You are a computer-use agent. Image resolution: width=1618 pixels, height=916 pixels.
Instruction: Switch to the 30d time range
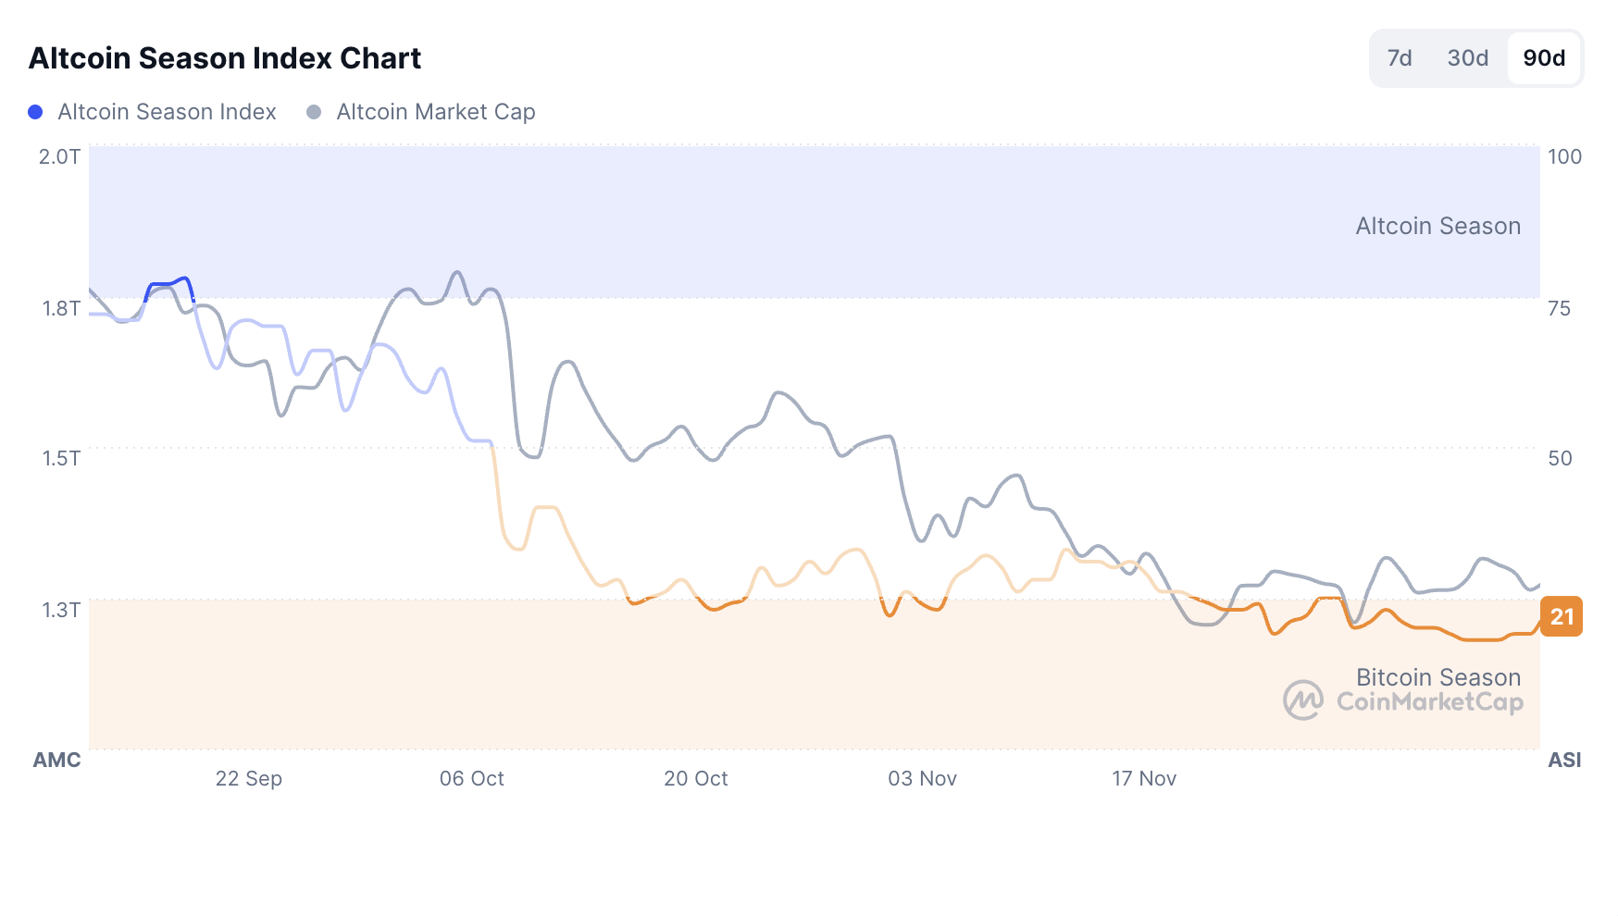pyautogui.click(x=1467, y=58)
